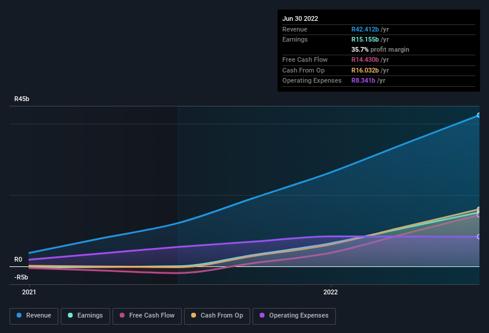489x333 pixels.
Task: Click the Free Cash Flow endpoint marker
Action: (x=478, y=215)
